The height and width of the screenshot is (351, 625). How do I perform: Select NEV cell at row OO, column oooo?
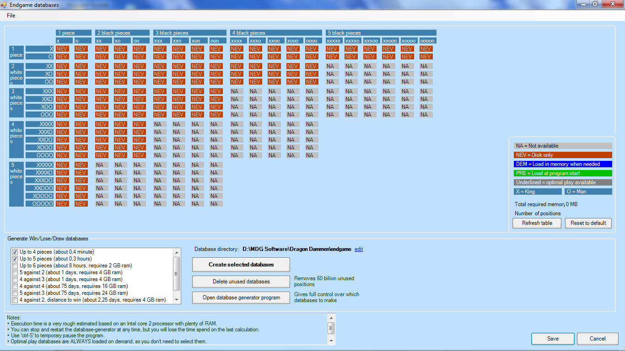click(312, 82)
